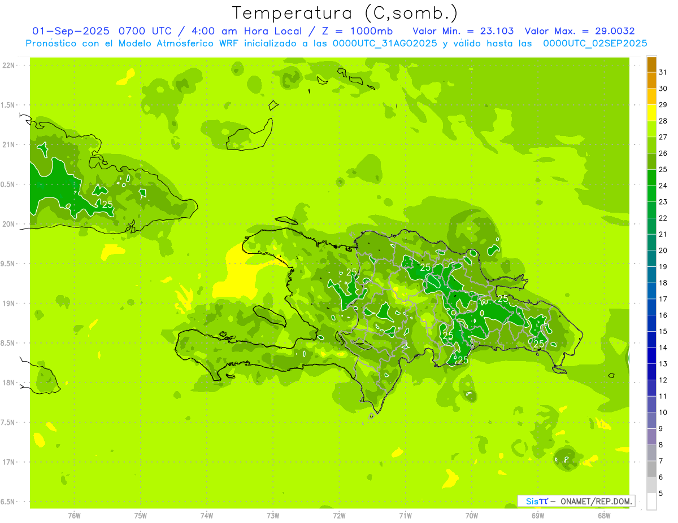678x523 pixels.
Task: Pick the blue colorbar segment between 15 and 16
Action: [651, 323]
